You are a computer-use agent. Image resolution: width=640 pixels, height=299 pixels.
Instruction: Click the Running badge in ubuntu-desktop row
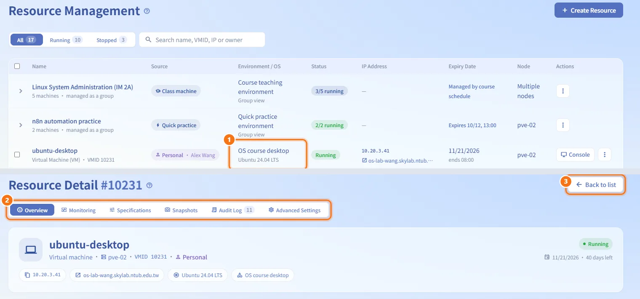point(325,155)
